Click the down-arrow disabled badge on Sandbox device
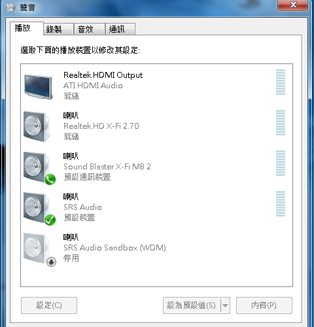Viewport: 314px width, 327px height. [x=52, y=262]
